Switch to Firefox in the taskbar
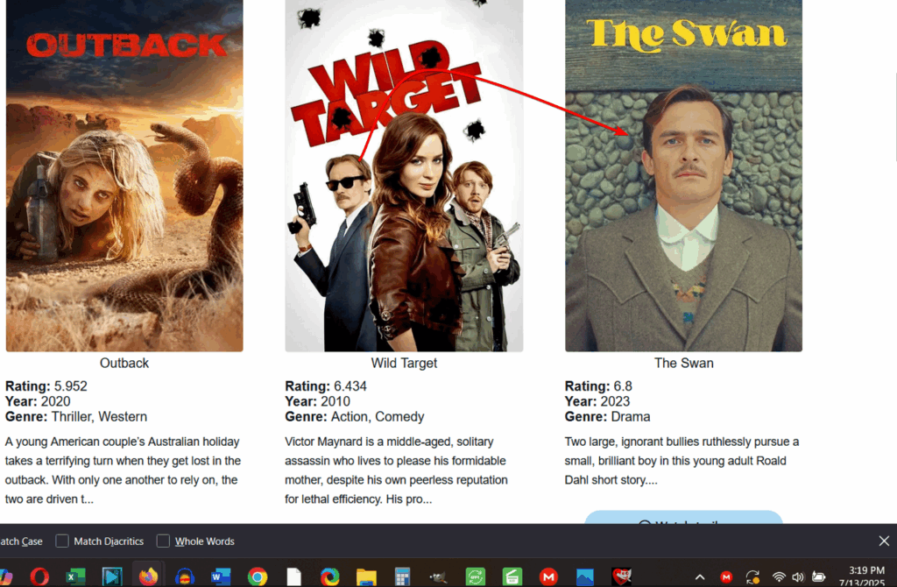Screen dimensions: 897x587 tap(148, 576)
